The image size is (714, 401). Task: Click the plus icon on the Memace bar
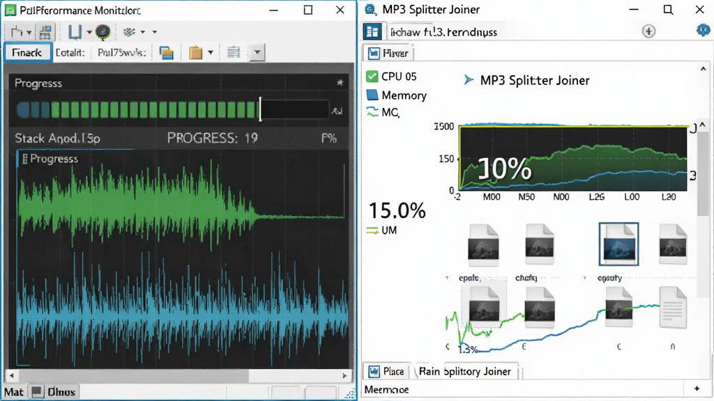pos(697,388)
